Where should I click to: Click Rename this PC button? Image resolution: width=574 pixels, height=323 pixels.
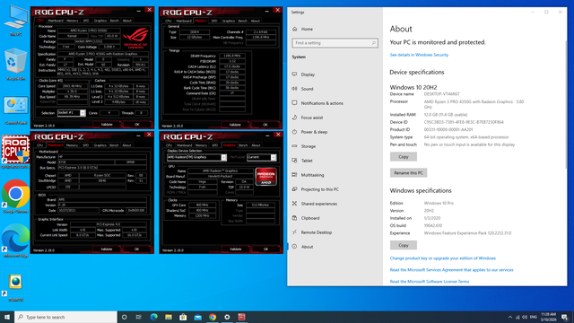pos(408,173)
